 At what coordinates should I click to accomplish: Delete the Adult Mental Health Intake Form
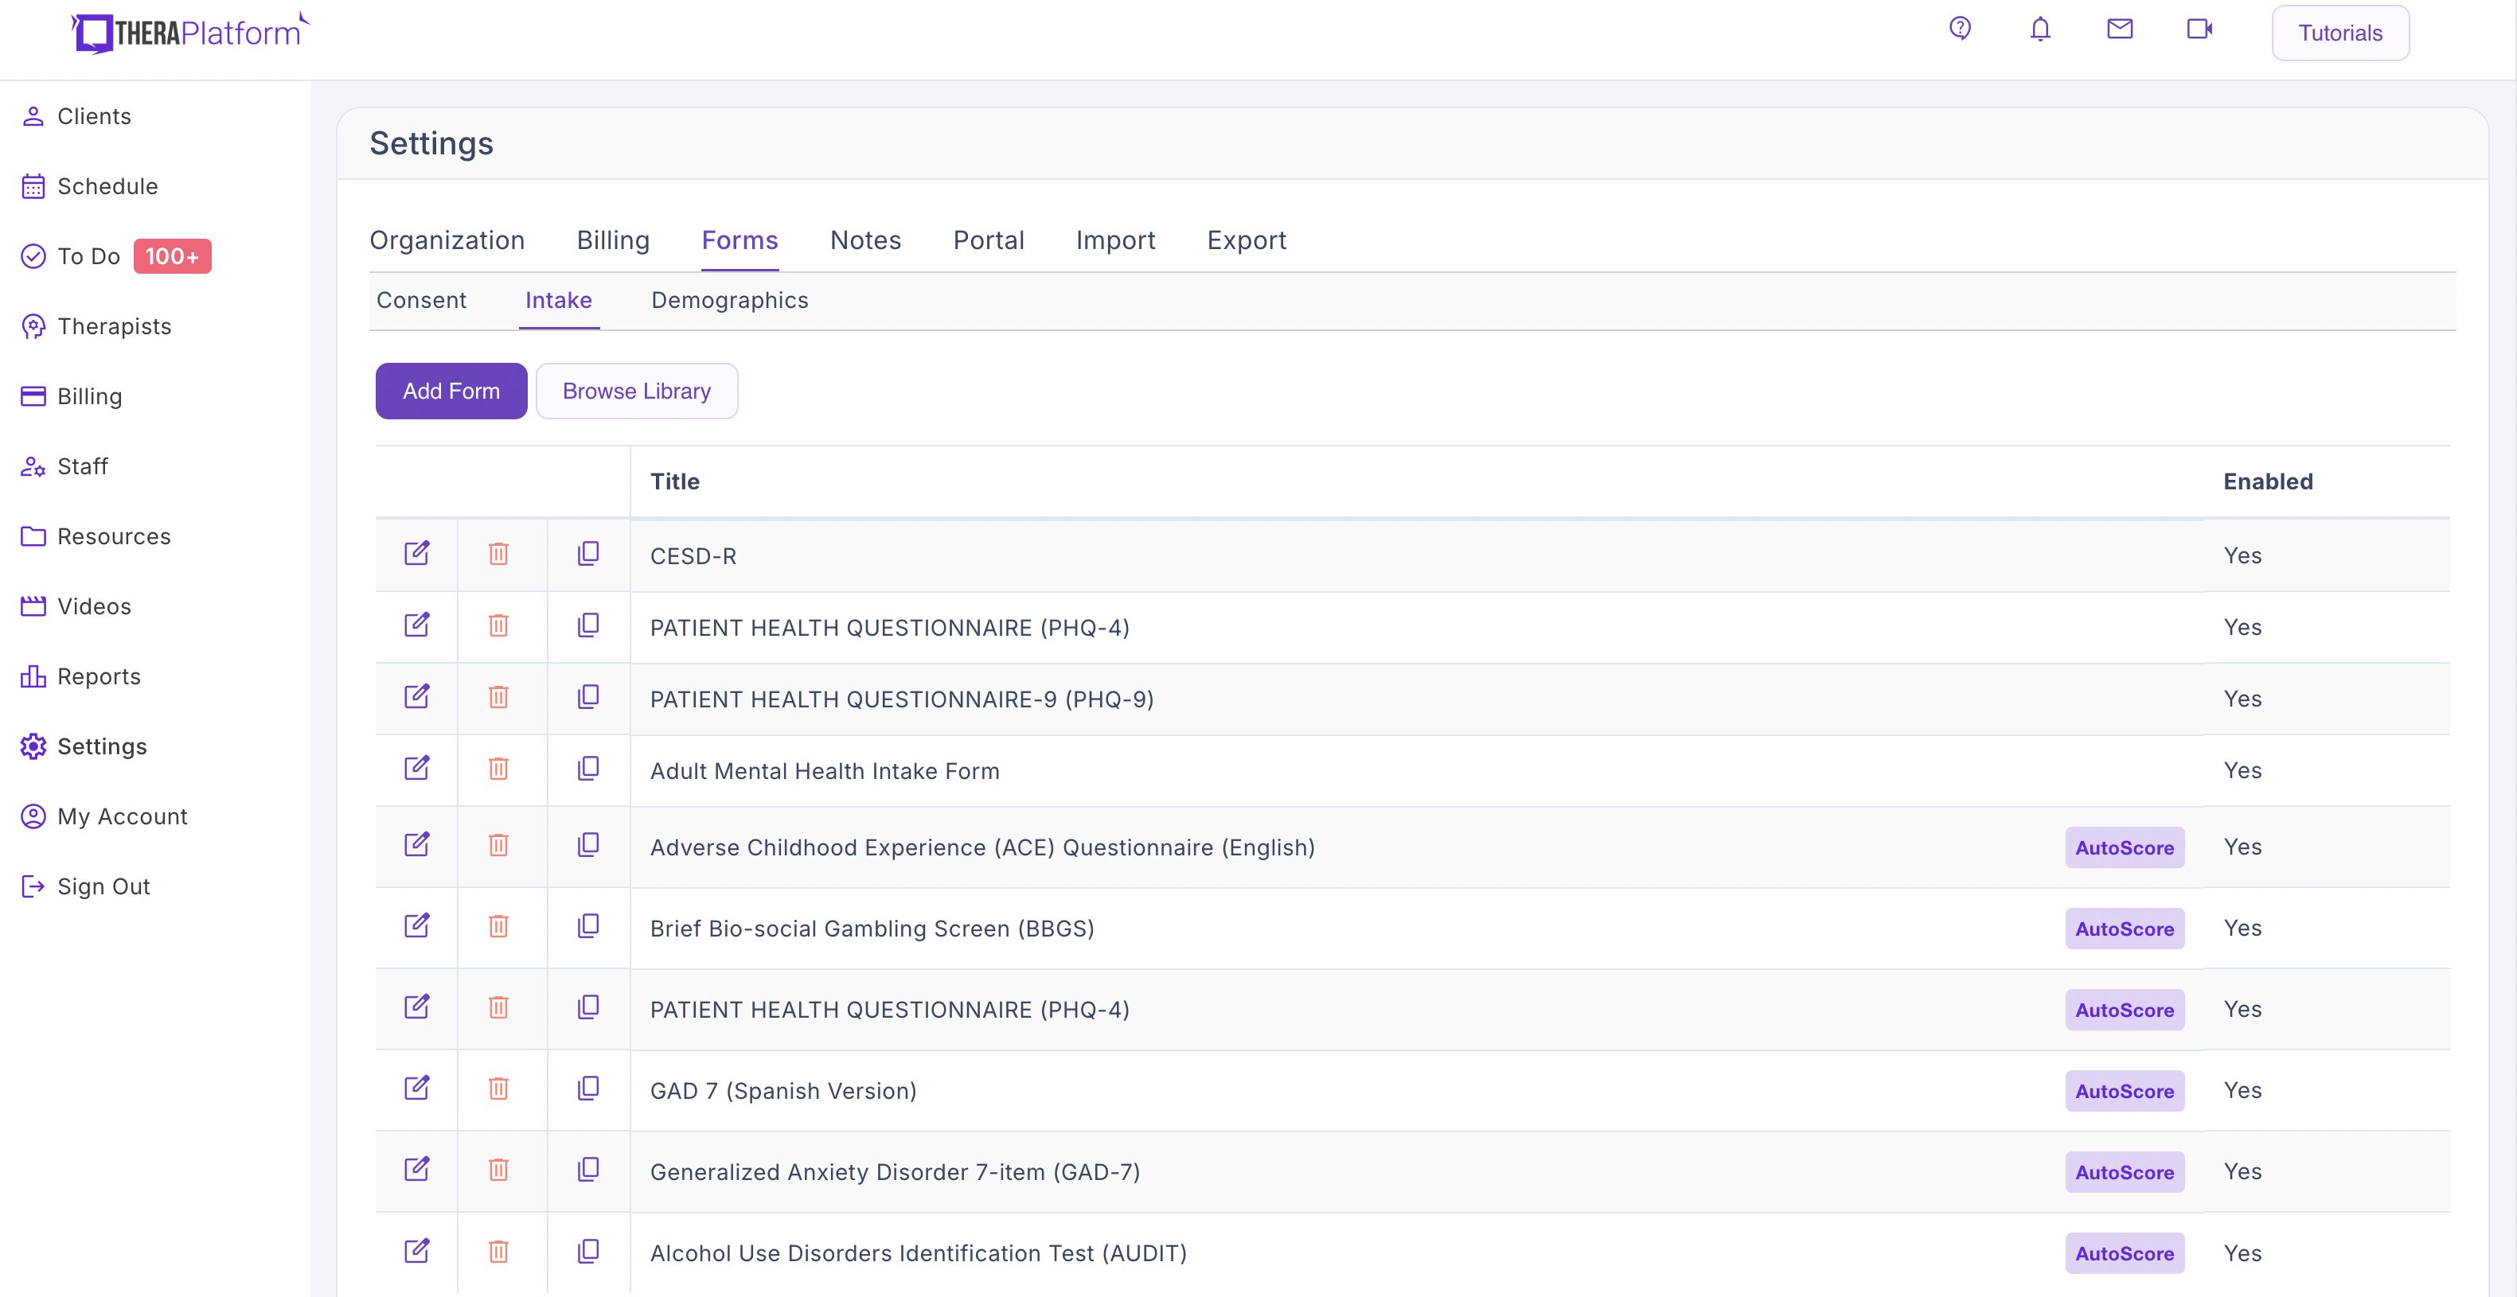[x=498, y=769]
